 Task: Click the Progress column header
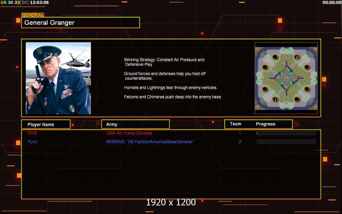click(x=265, y=124)
